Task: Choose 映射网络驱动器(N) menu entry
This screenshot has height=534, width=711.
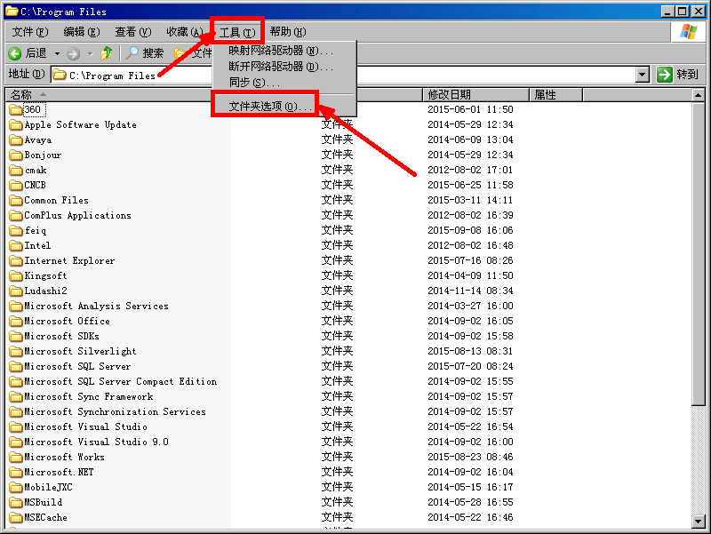Action: (284, 51)
